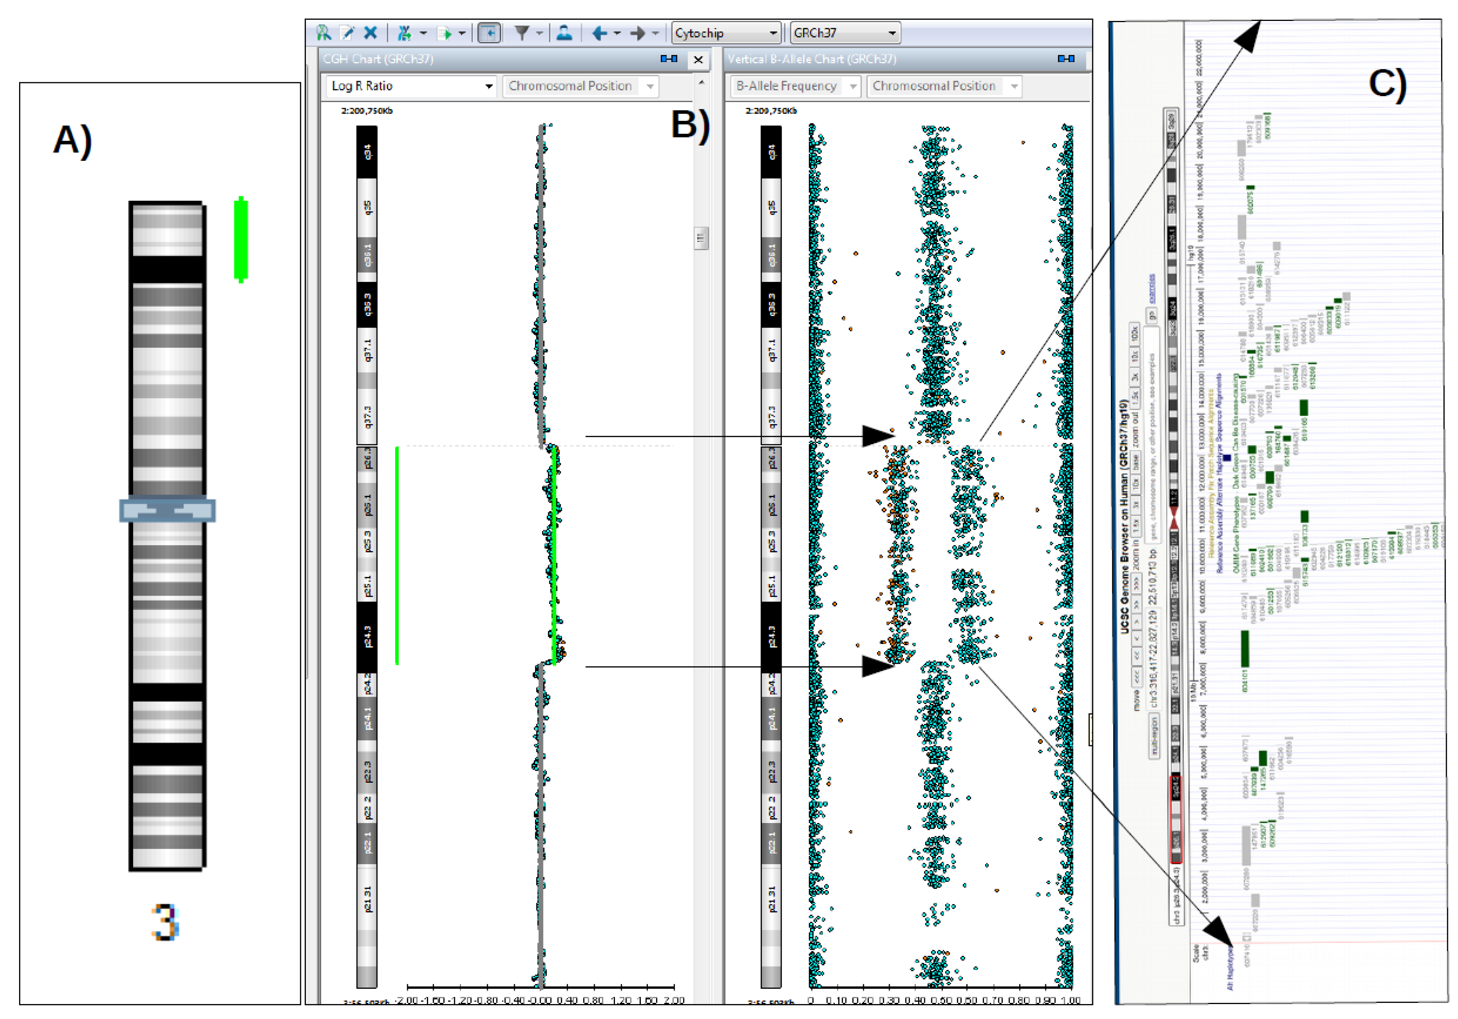The image size is (1458, 1019).
Task: Click the chromosome search icon in toolbar
Action: click(324, 33)
